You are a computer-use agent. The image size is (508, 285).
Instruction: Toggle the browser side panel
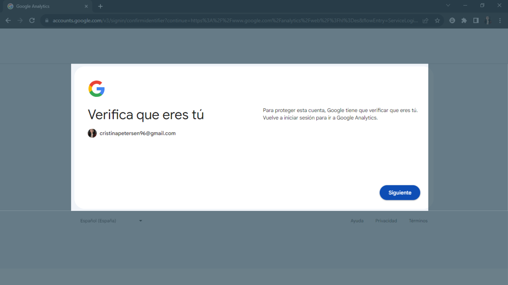click(476, 21)
